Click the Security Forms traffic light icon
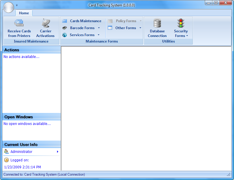Screen dimensions: 234x180 (181, 23)
